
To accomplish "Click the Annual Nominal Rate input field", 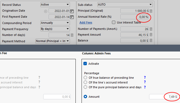I will tap(135, 17).
